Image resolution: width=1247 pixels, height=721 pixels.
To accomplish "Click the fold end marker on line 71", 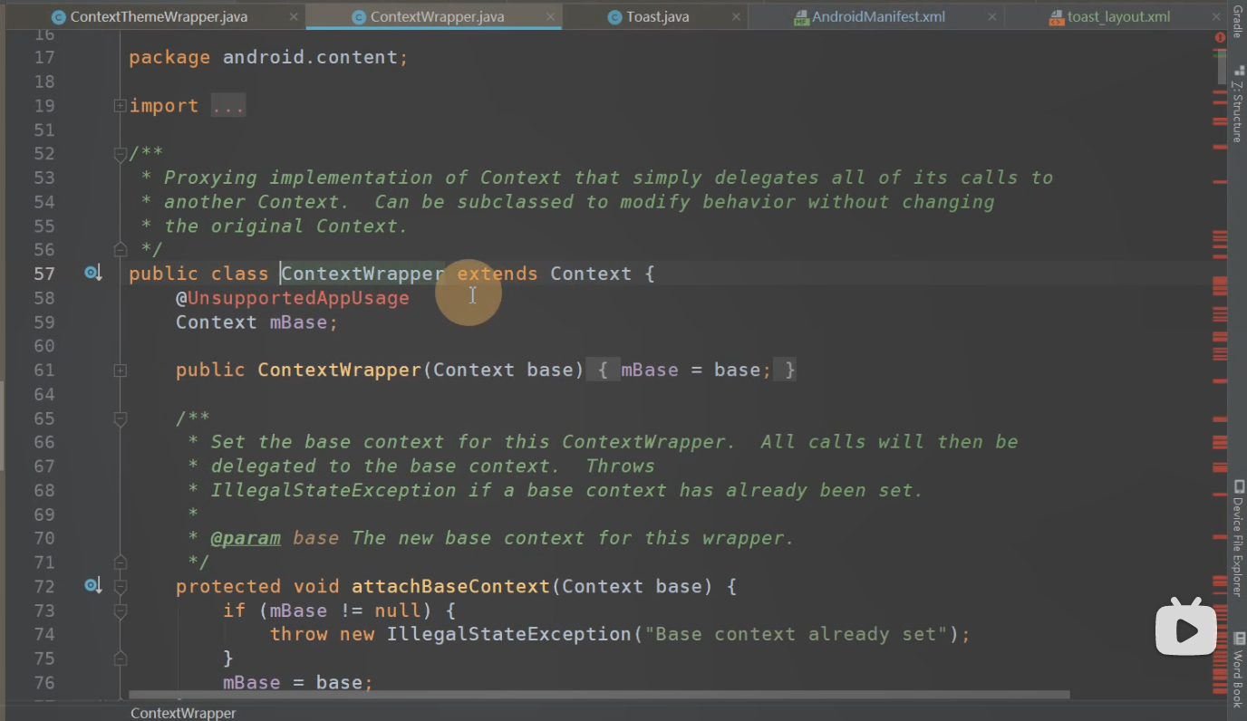I will (x=120, y=562).
